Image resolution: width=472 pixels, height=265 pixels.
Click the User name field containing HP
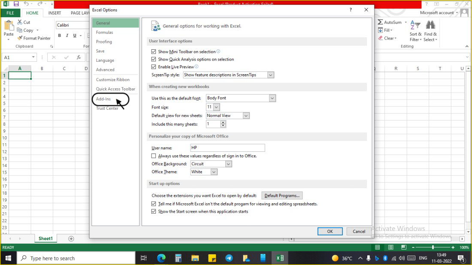click(x=227, y=148)
